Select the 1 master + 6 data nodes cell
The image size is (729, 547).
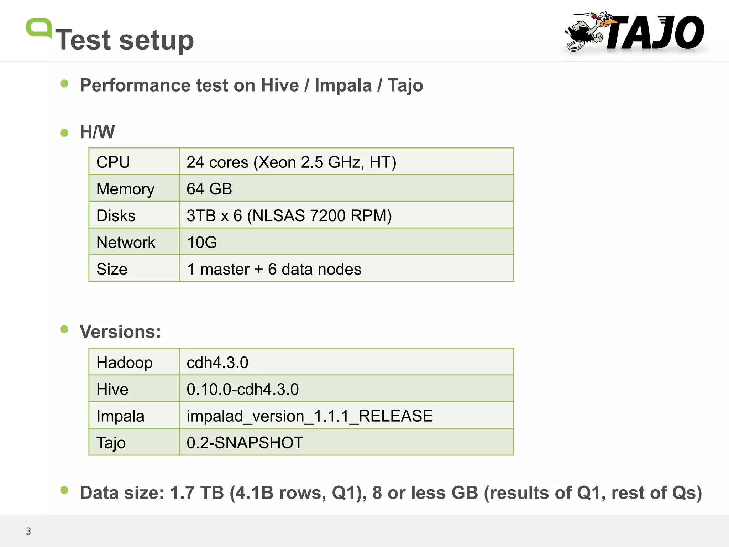[346, 269]
